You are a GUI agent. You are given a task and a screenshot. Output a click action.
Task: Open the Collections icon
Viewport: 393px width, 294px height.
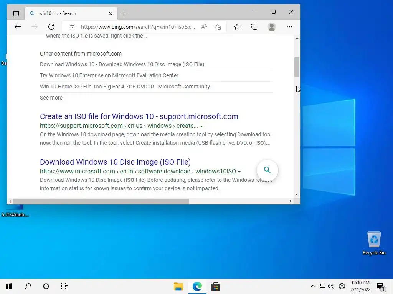tap(254, 27)
